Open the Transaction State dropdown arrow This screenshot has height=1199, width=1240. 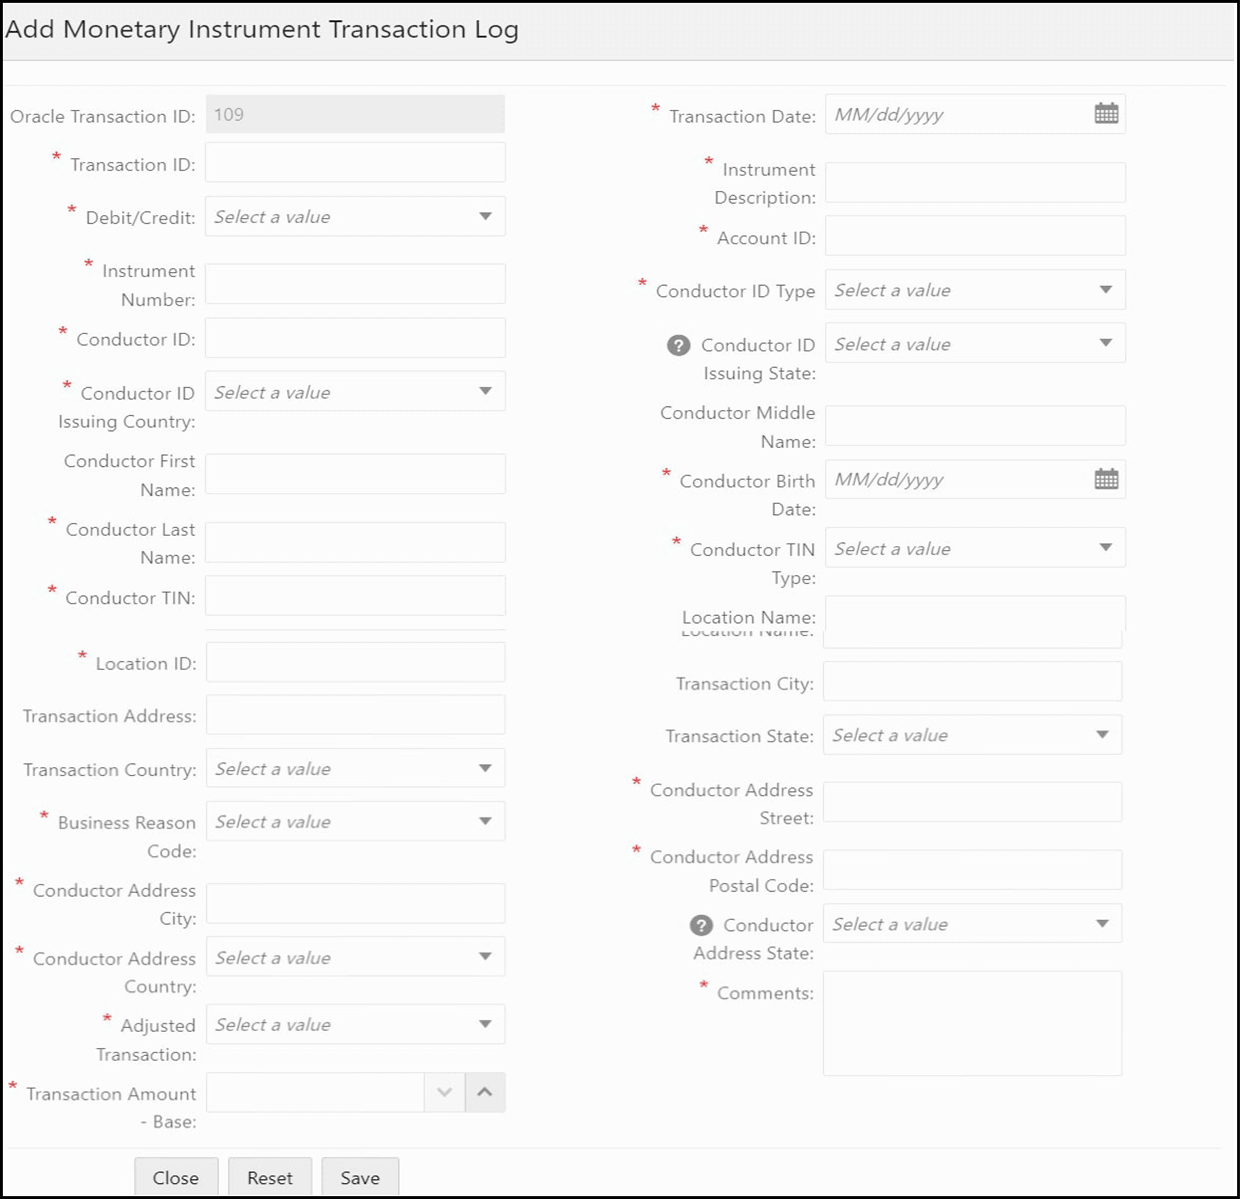(x=1103, y=735)
